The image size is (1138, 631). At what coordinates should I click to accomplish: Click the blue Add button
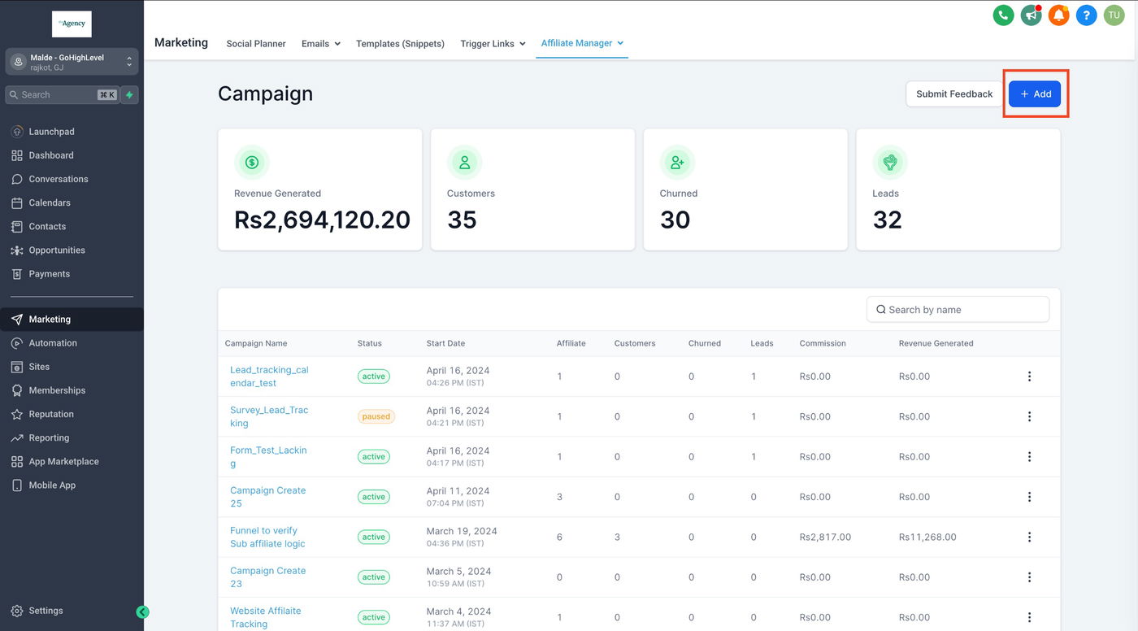(1035, 94)
